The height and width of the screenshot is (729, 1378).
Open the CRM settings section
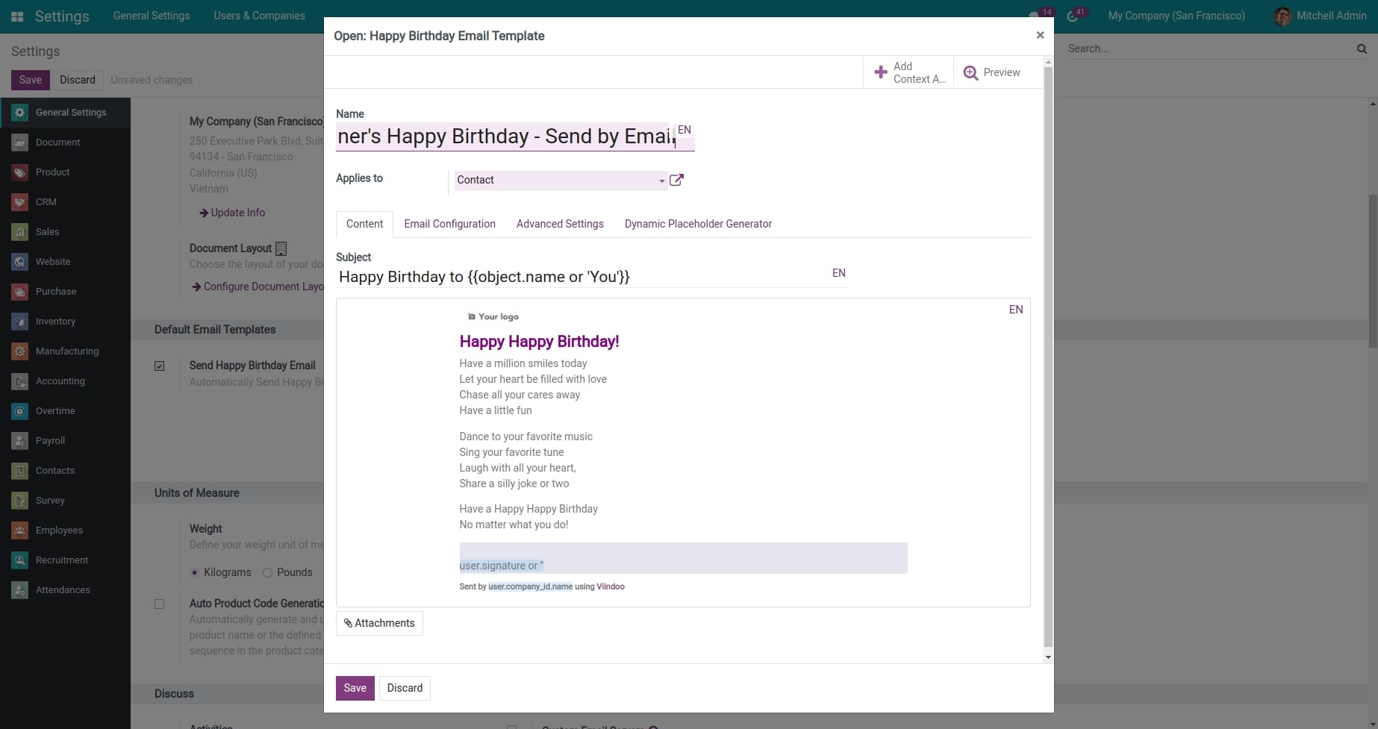point(46,201)
